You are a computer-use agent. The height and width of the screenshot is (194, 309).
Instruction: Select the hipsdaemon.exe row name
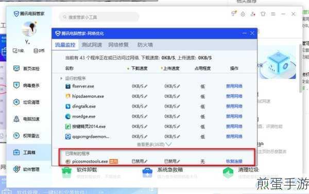point(88,96)
